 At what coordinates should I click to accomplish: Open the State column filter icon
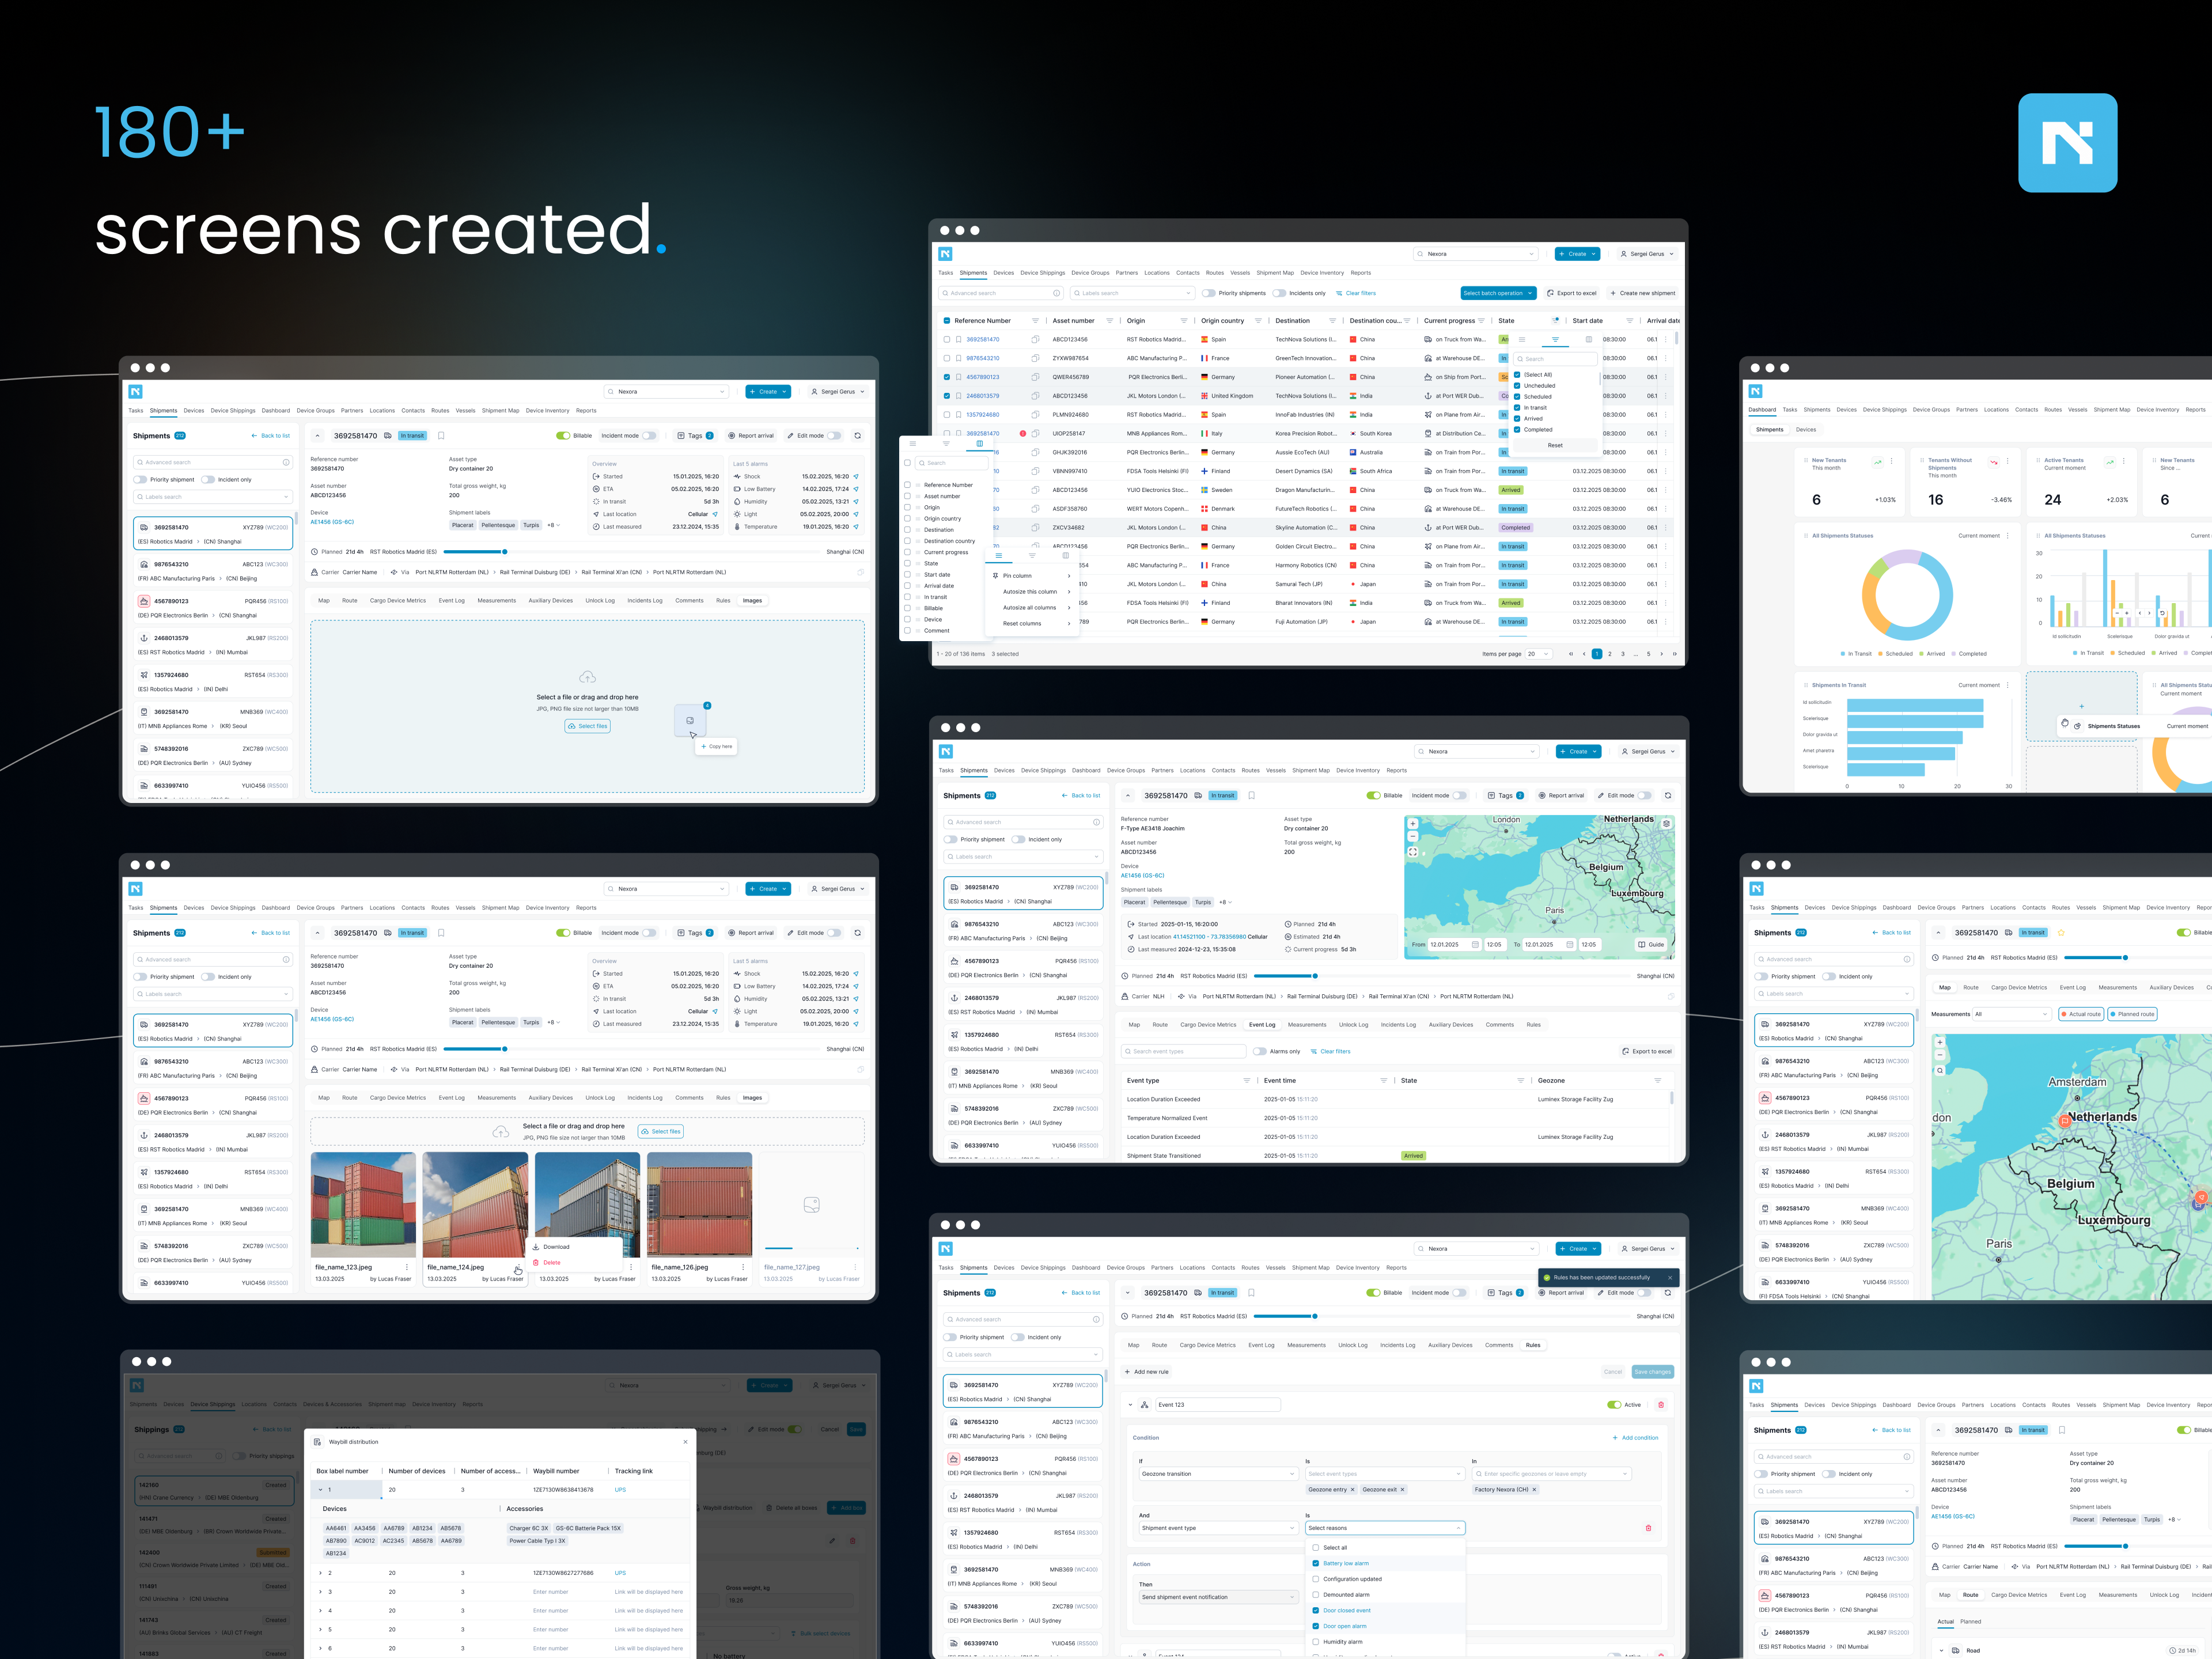(x=1556, y=321)
